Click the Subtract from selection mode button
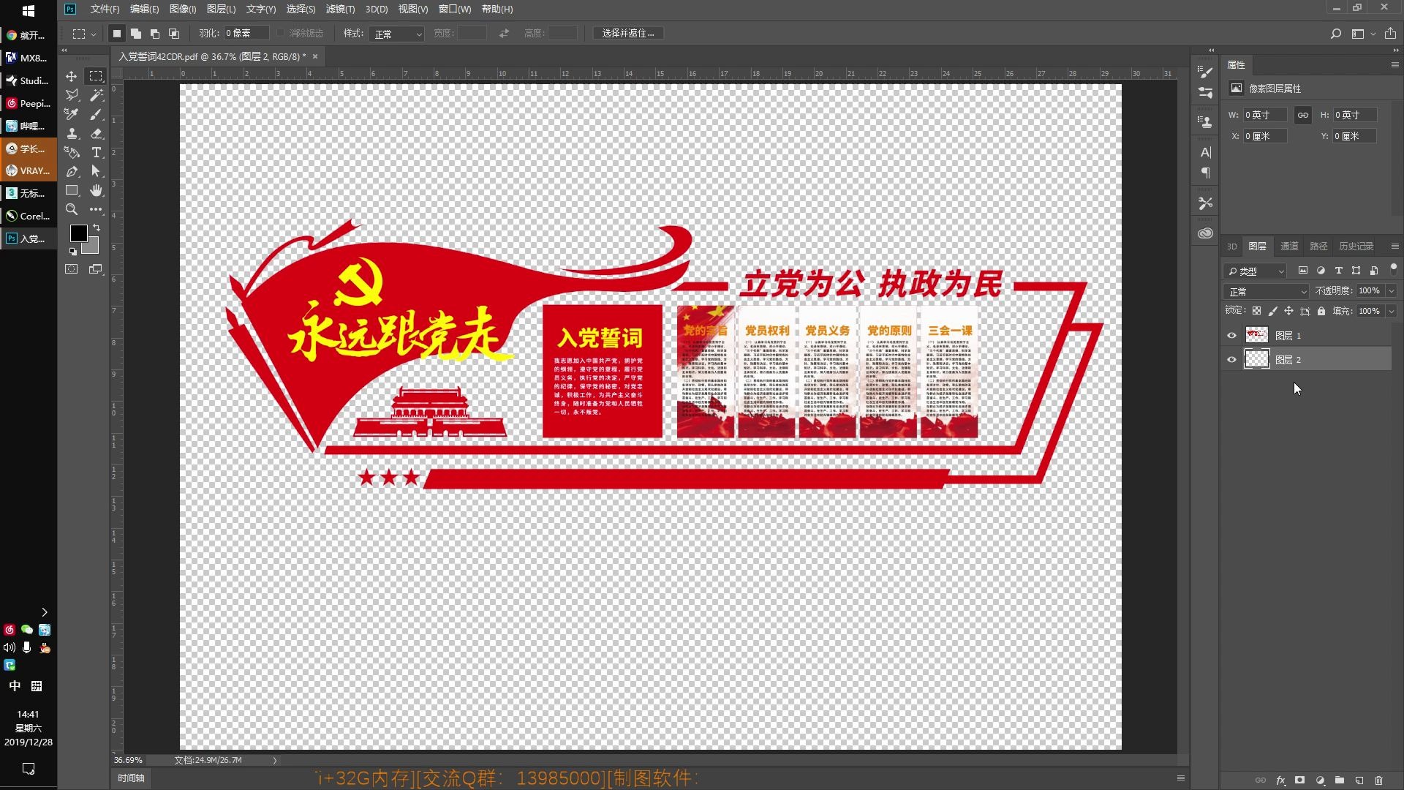The height and width of the screenshot is (790, 1404). point(155,34)
